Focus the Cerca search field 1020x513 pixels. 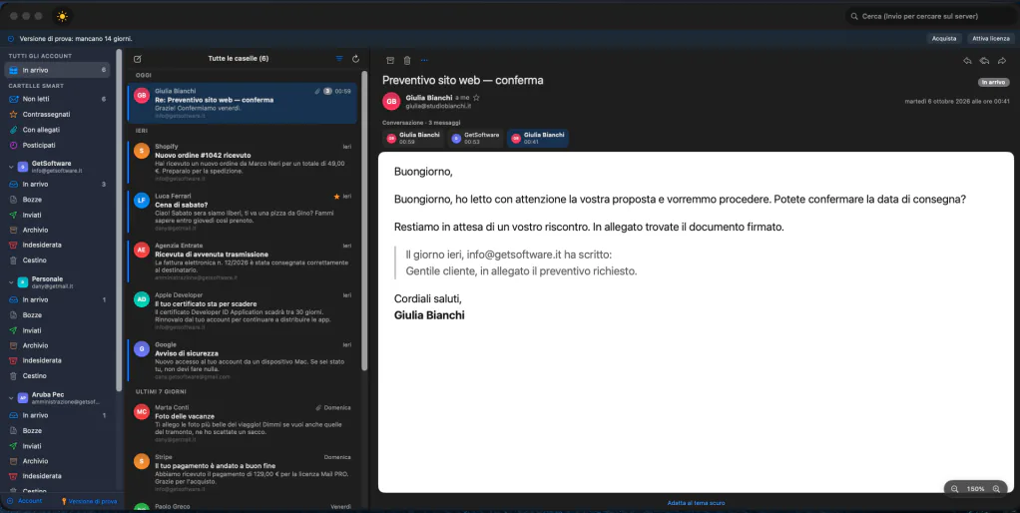pyautogui.click(x=929, y=16)
